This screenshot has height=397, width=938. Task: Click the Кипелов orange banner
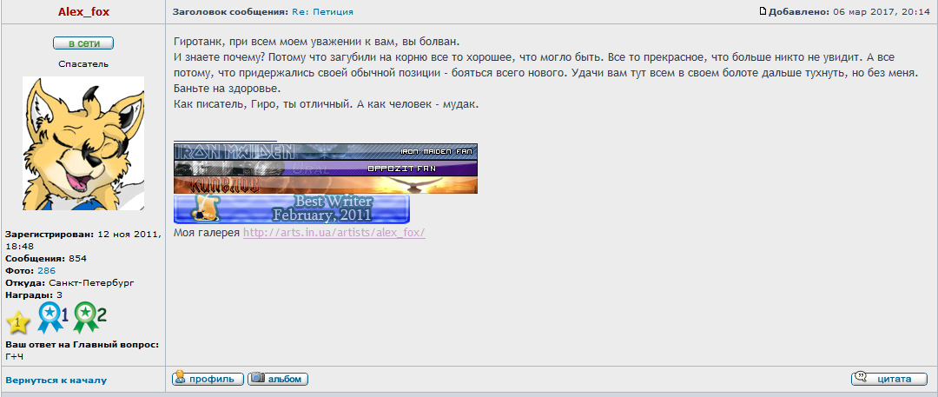coord(326,185)
